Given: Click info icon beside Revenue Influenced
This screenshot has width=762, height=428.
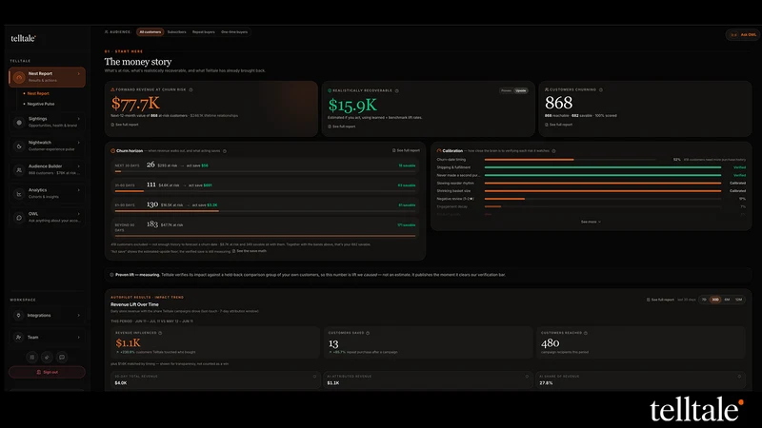Looking at the screenshot, I should point(160,333).
